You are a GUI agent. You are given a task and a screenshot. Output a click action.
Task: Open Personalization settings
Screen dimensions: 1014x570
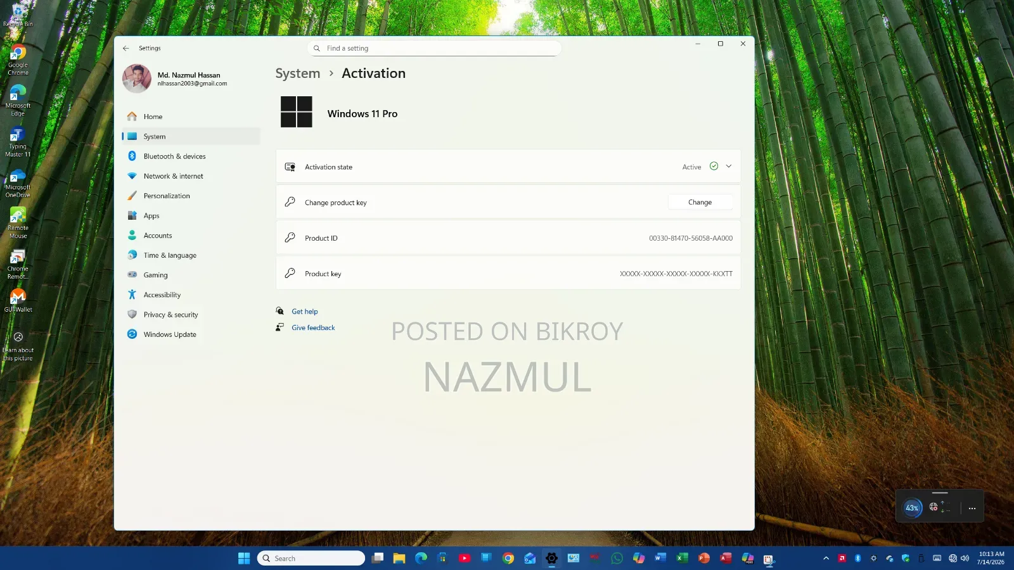(x=191, y=196)
